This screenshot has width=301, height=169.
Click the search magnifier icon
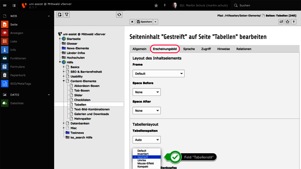point(236,5)
